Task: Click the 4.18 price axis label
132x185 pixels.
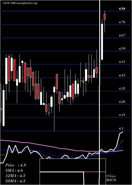Action: pyautogui.click(x=122, y=115)
